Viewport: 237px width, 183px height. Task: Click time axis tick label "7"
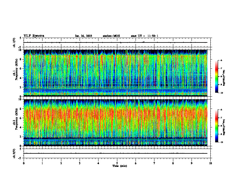pos(154,163)
